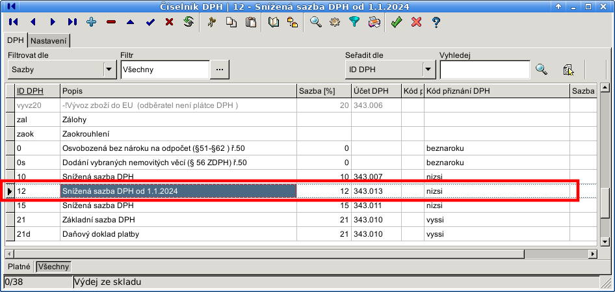Toggle the Platné filter at bottom
This screenshot has width=615, height=292.
point(20,267)
